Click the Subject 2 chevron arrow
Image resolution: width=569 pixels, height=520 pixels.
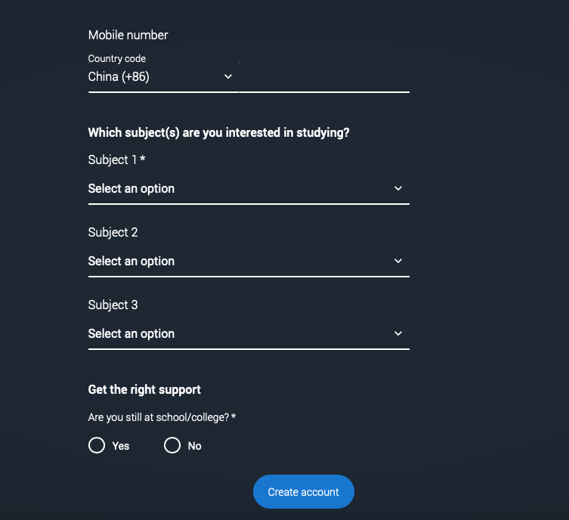click(x=398, y=261)
